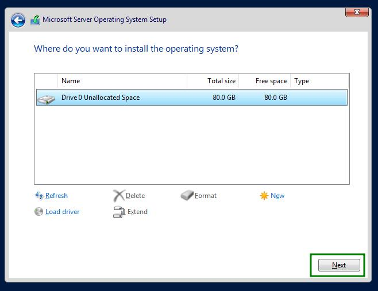Select the Drive 0 Unallocated Space row
378x291 pixels.
192,98
